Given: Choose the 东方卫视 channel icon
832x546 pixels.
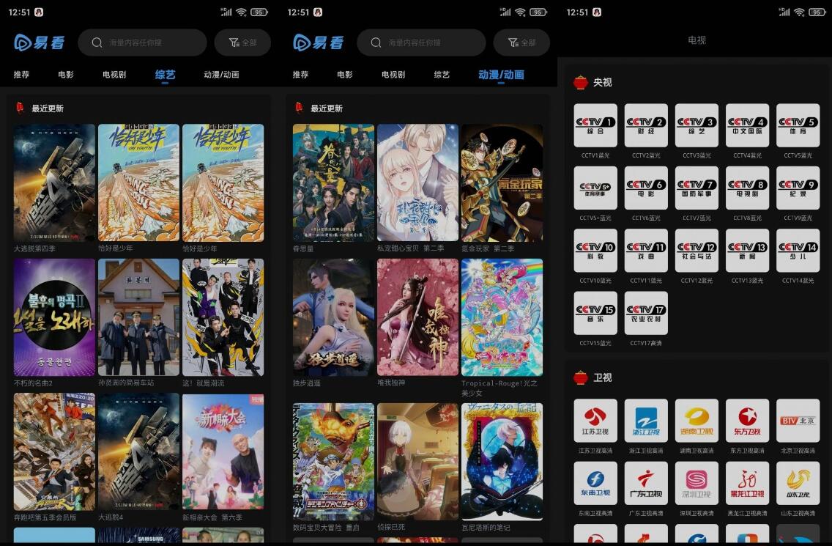Looking at the screenshot, I should click(747, 421).
